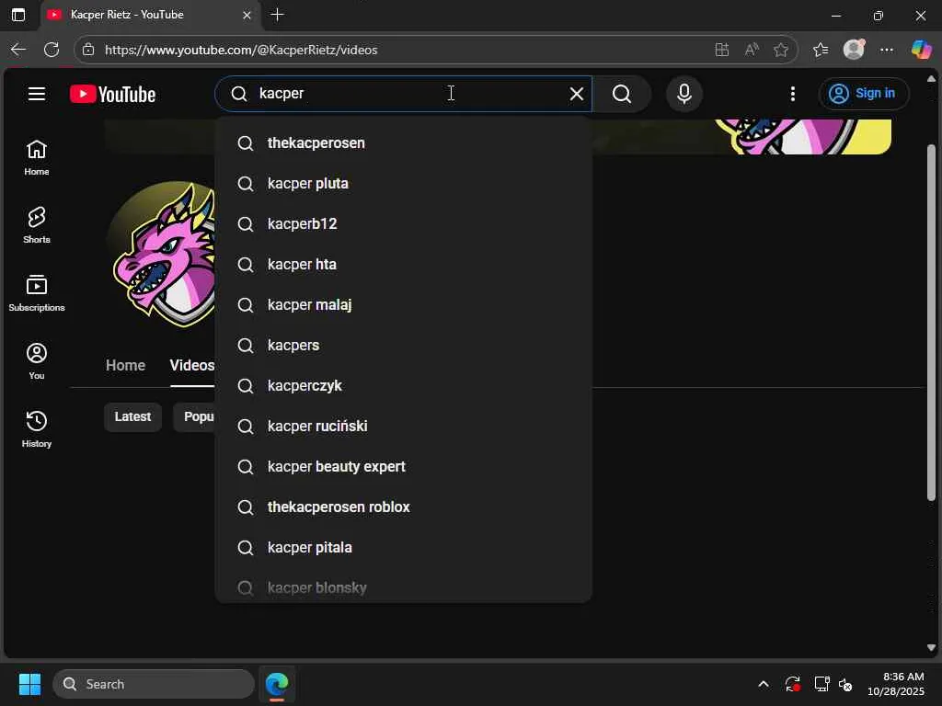Clear the search text with the X
The height and width of the screenshot is (706, 942).
[576, 94]
